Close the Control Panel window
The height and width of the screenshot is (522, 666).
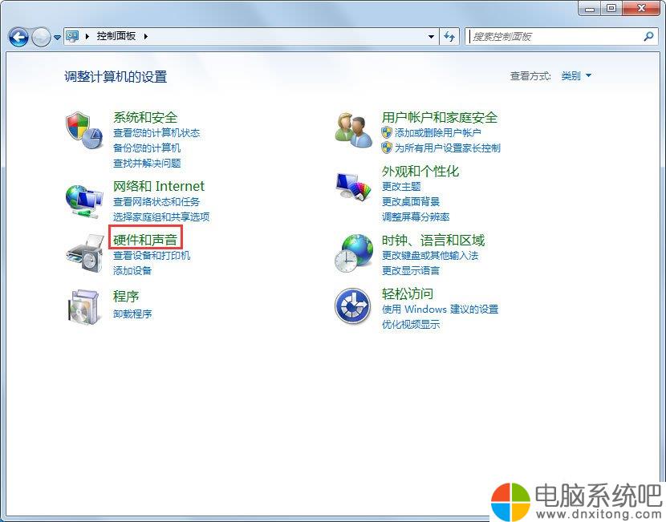(641, 9)
